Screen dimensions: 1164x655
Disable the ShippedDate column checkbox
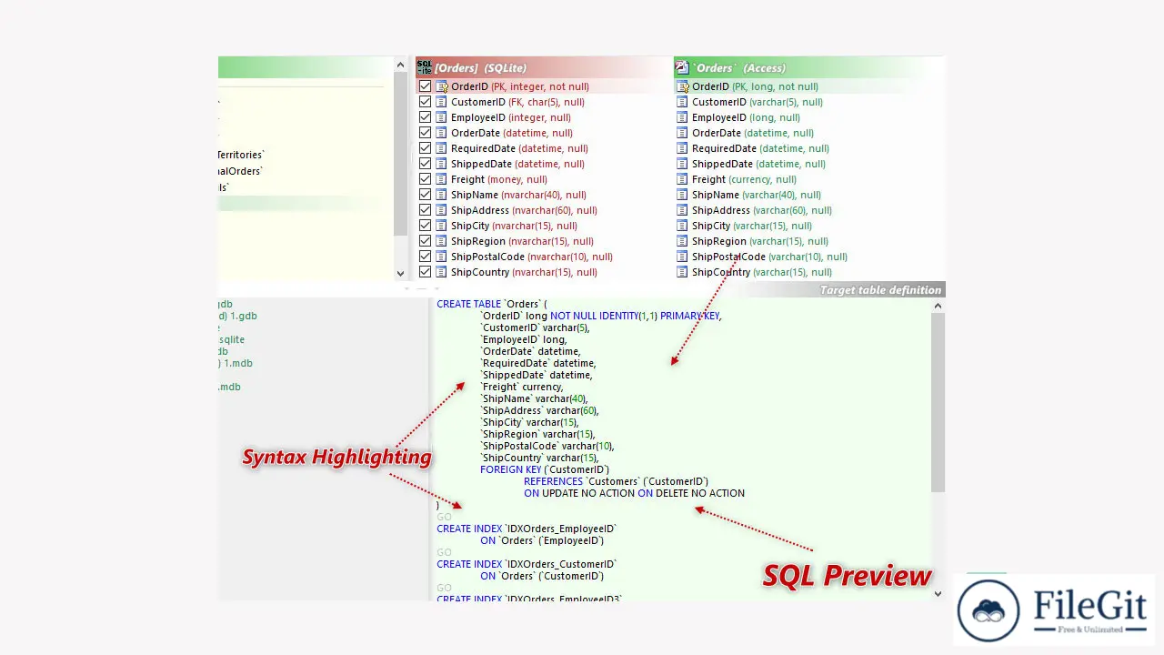[x=425, y=164]
